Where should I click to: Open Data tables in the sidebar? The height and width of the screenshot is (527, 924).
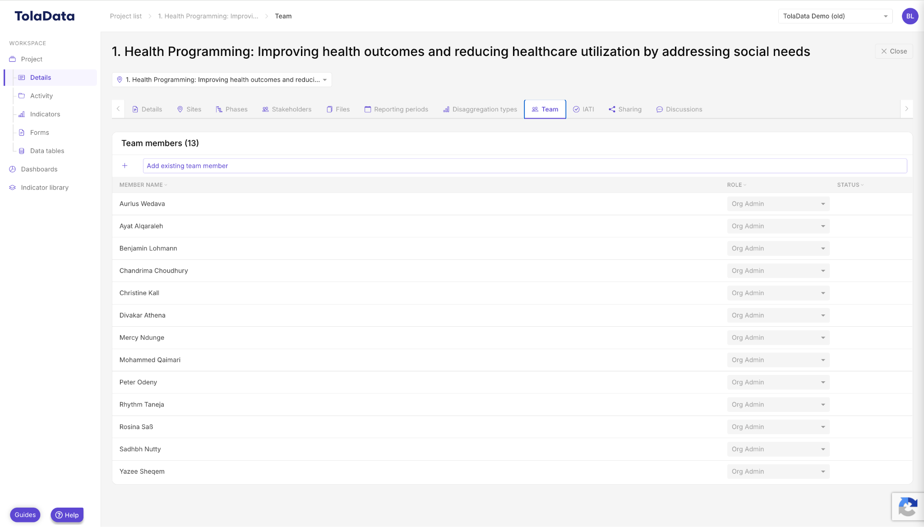tap(47, 151)
